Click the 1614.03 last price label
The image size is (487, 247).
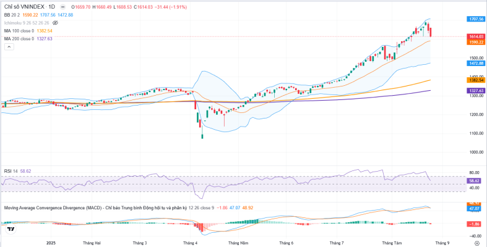476,36
